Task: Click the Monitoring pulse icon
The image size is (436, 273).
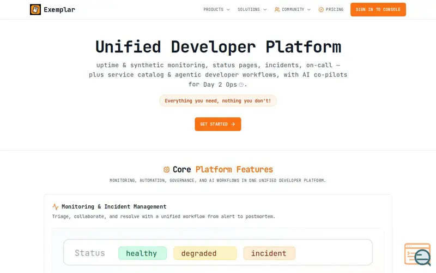Action: [x=56, y=207]
